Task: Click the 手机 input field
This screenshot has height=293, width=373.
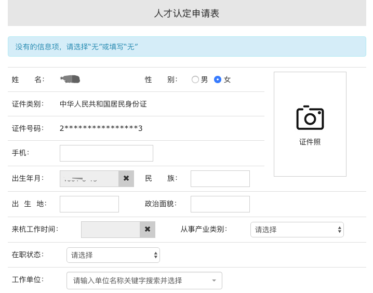Action: click(106, 153)
